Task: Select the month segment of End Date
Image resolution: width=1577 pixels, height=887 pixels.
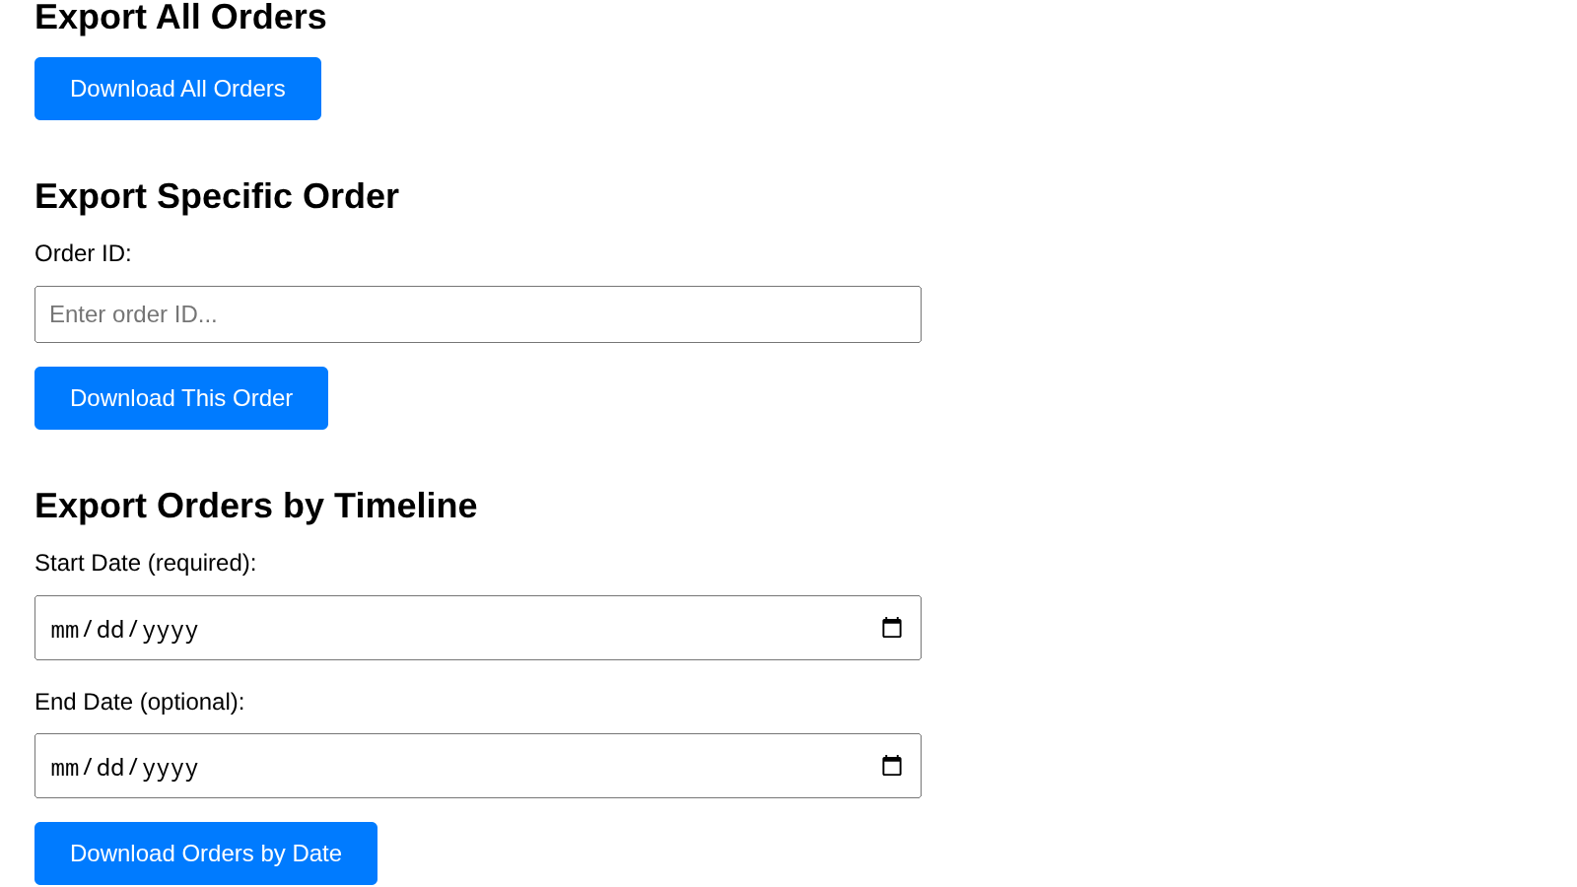Action: 65,768
